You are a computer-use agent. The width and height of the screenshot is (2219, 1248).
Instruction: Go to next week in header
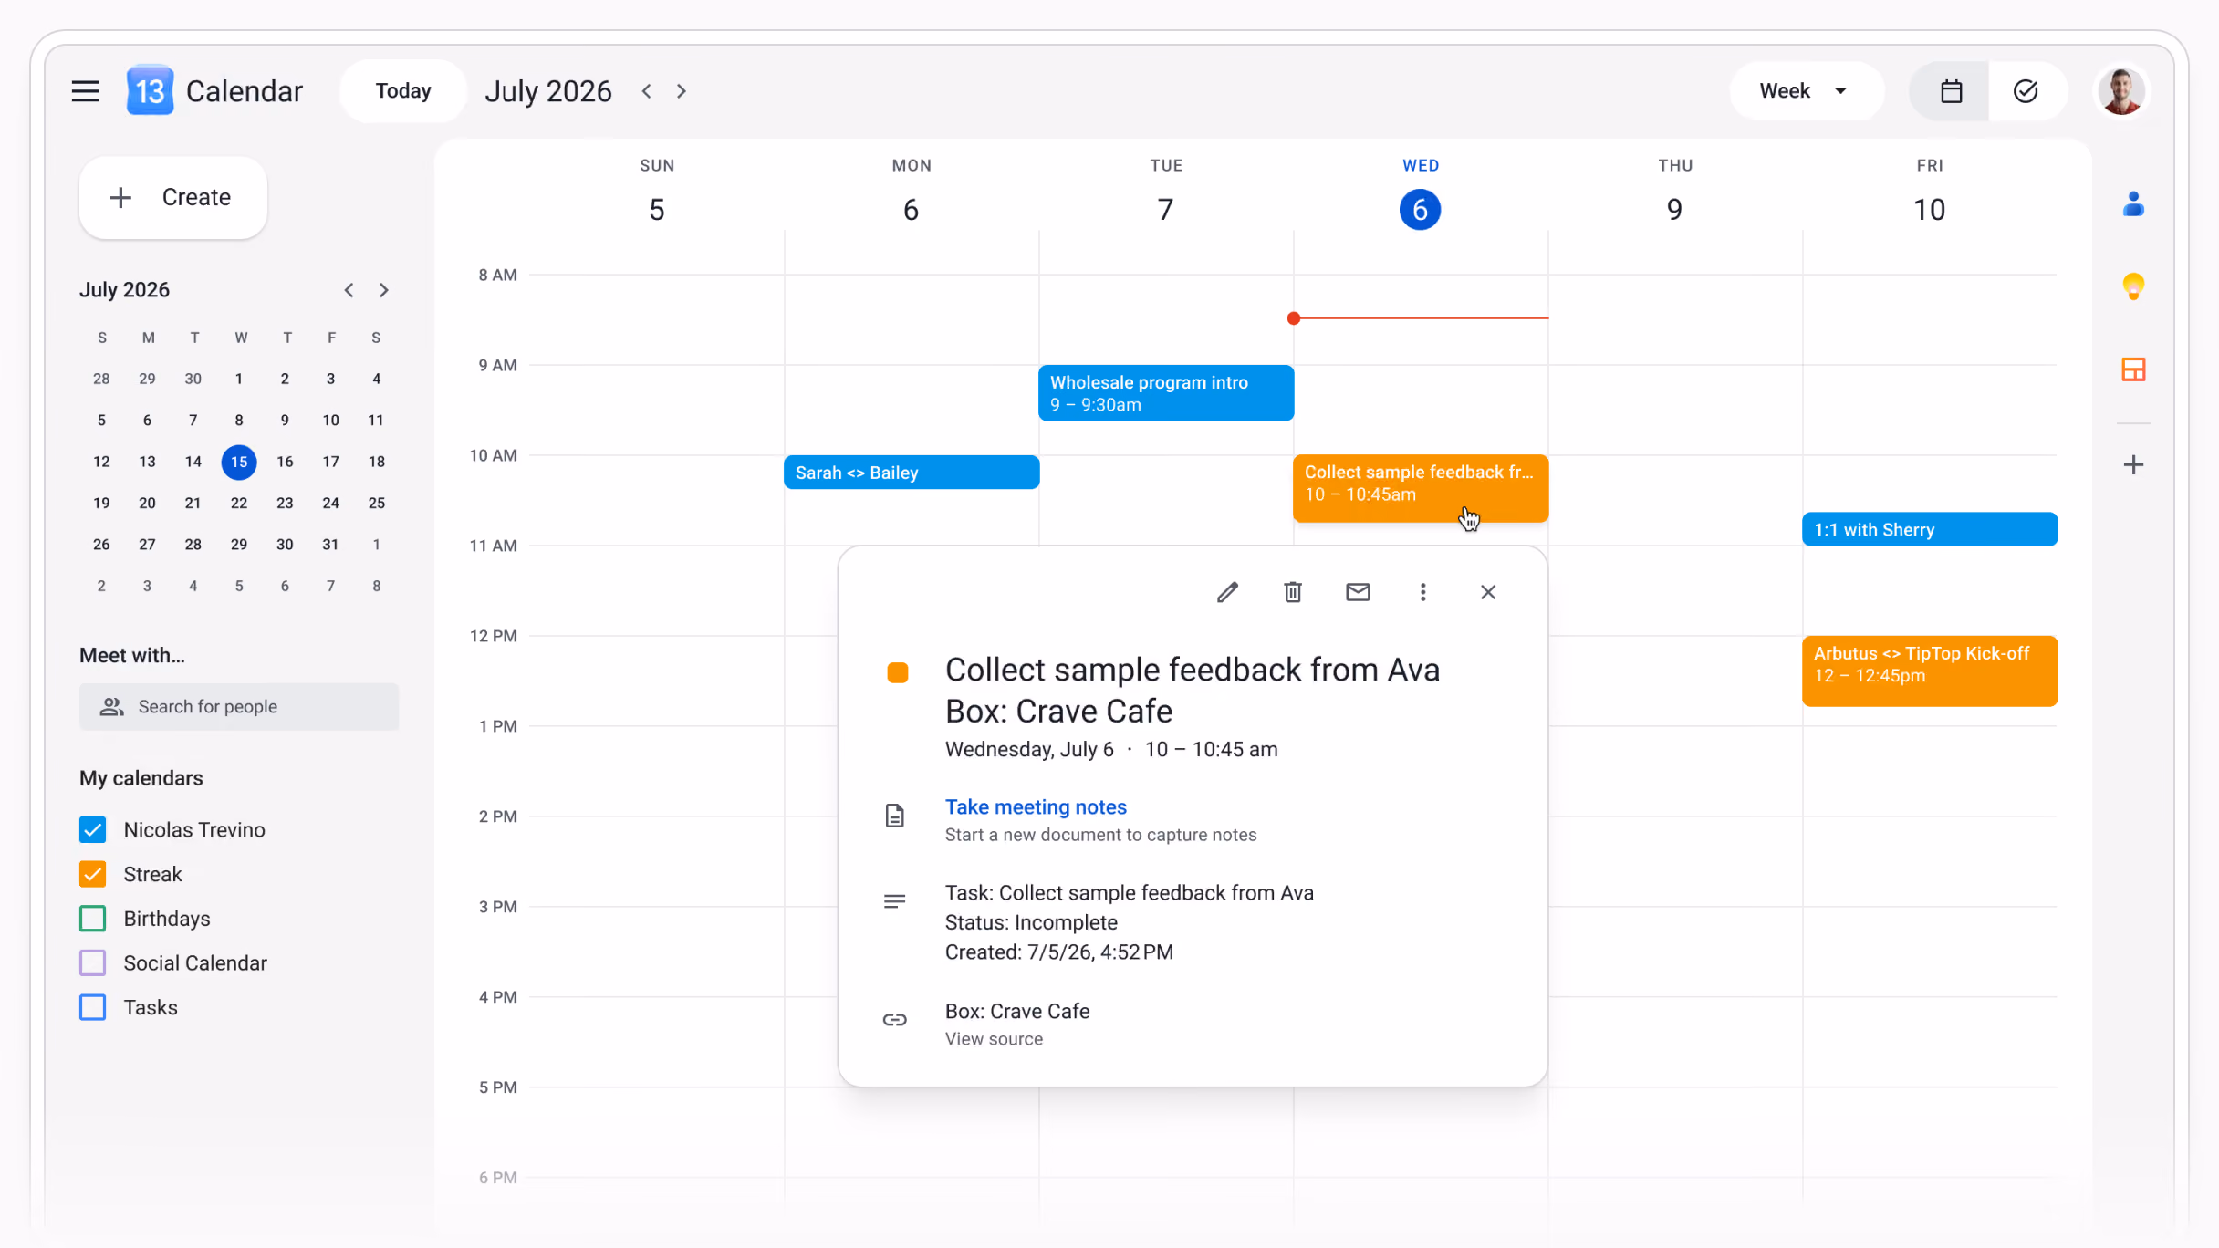(682, 91)
